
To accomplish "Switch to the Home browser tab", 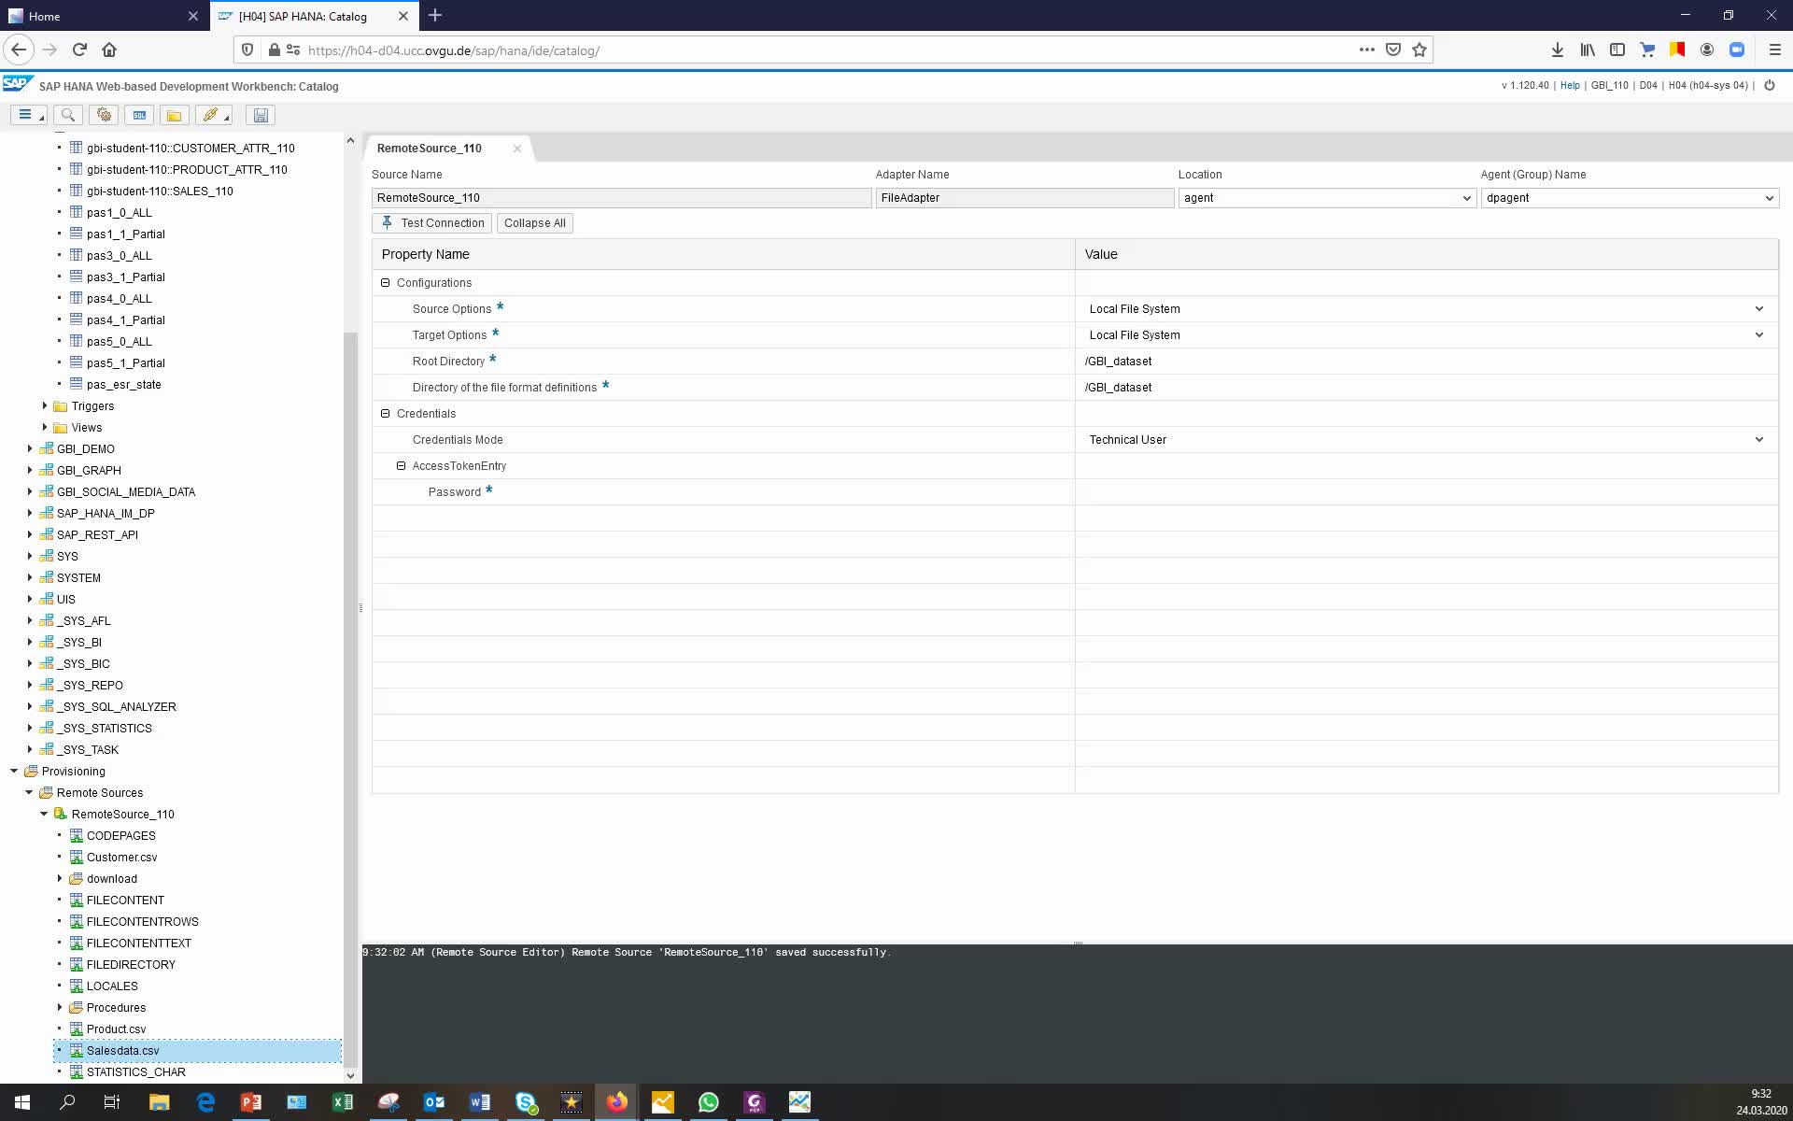I will click(x=105, y=16).
